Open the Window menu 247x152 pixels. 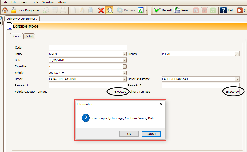[x=48, y=2]
